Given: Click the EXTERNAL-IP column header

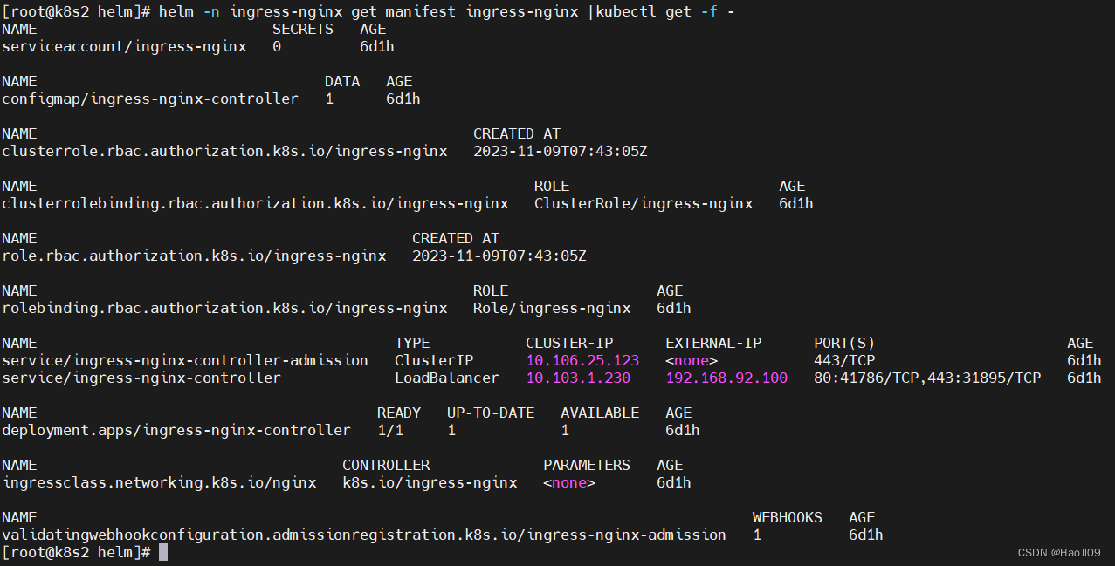Looking at the screenshot, I should (713, 343).
